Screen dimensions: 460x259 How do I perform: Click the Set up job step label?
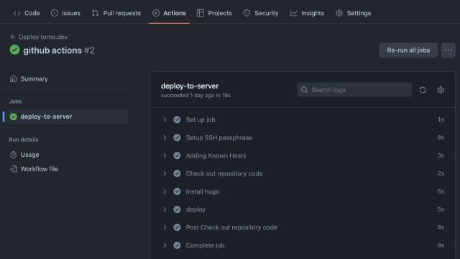point(201,119)
